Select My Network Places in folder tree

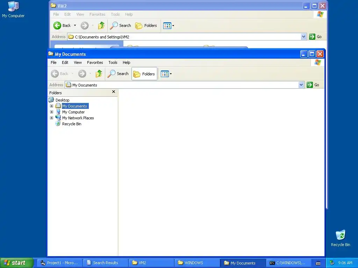tap(78, 118)
